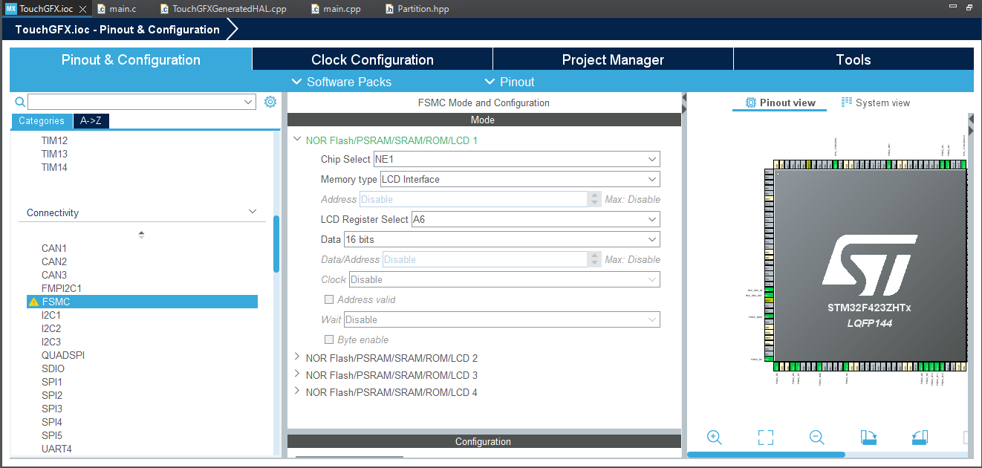
Task: Rotate the chip package clockwise
Action: pyautogui.click(x=868, y=438)
